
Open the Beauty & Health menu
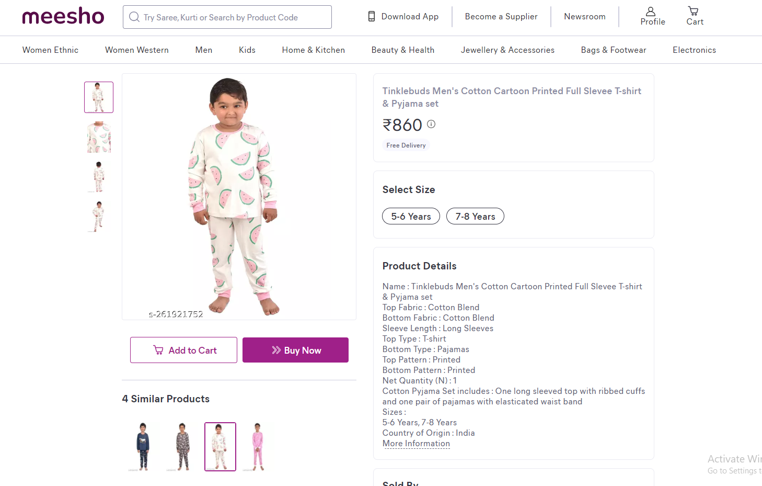tap(402, 50)
